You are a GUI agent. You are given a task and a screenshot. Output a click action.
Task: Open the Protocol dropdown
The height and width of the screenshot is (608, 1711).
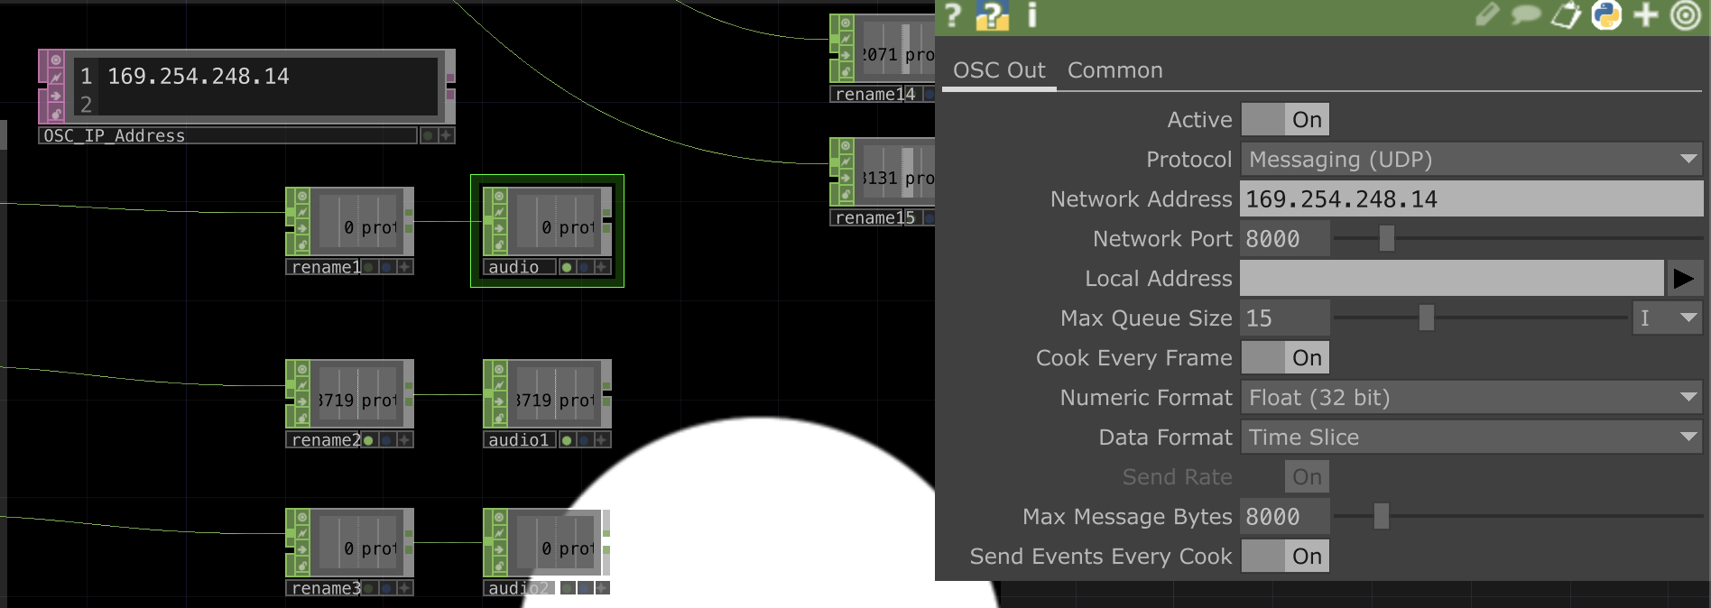pyautogui.click(x=1471, y=160)
